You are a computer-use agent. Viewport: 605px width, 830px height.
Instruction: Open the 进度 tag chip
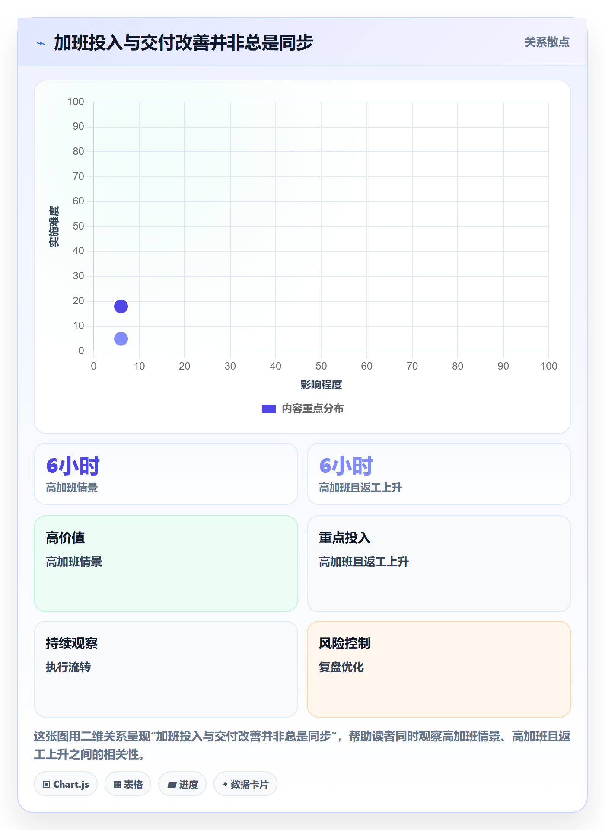[x=182, y=784]
